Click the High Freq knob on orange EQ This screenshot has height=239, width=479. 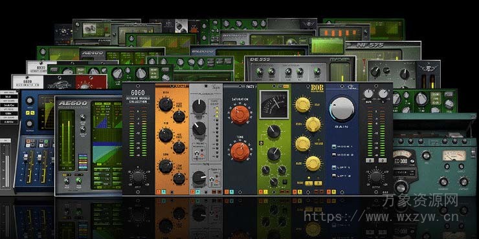point(179,116)
